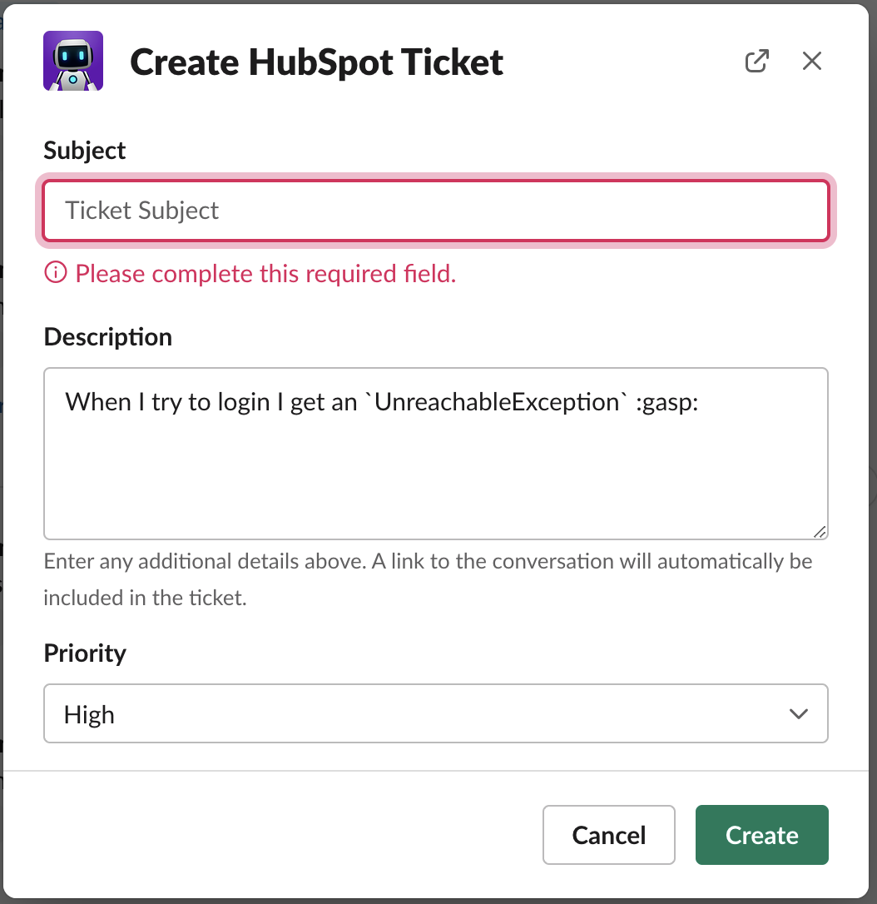Click the Subject field label
The height and width of the screenshot is (904, 877).
84,151
